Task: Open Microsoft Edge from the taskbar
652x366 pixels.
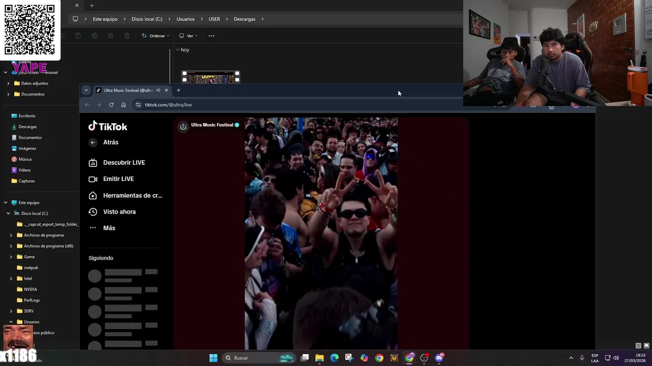Action: [334, 358]
